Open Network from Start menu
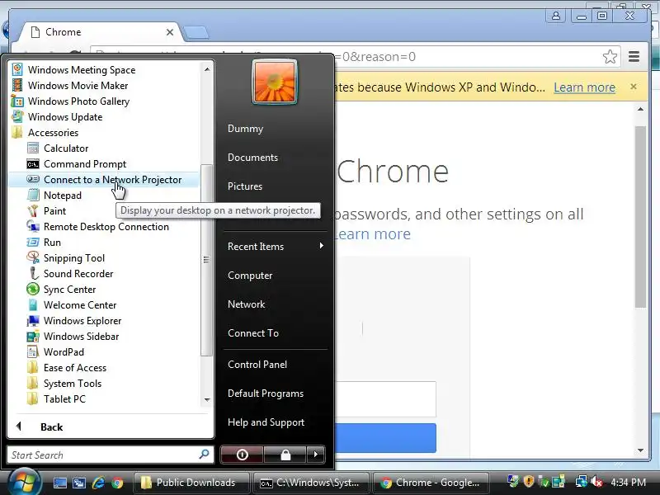The width and height of the screenshot is (660, 495). pos(246,304)
